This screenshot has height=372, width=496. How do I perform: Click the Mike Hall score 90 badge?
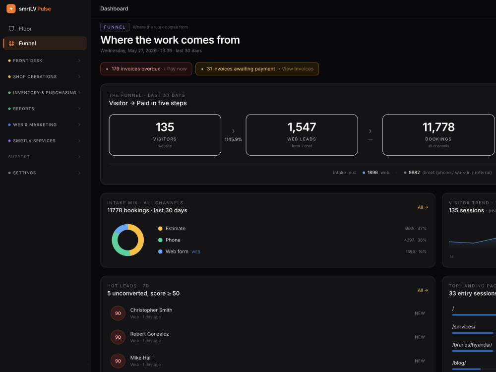tap(118, 361)
